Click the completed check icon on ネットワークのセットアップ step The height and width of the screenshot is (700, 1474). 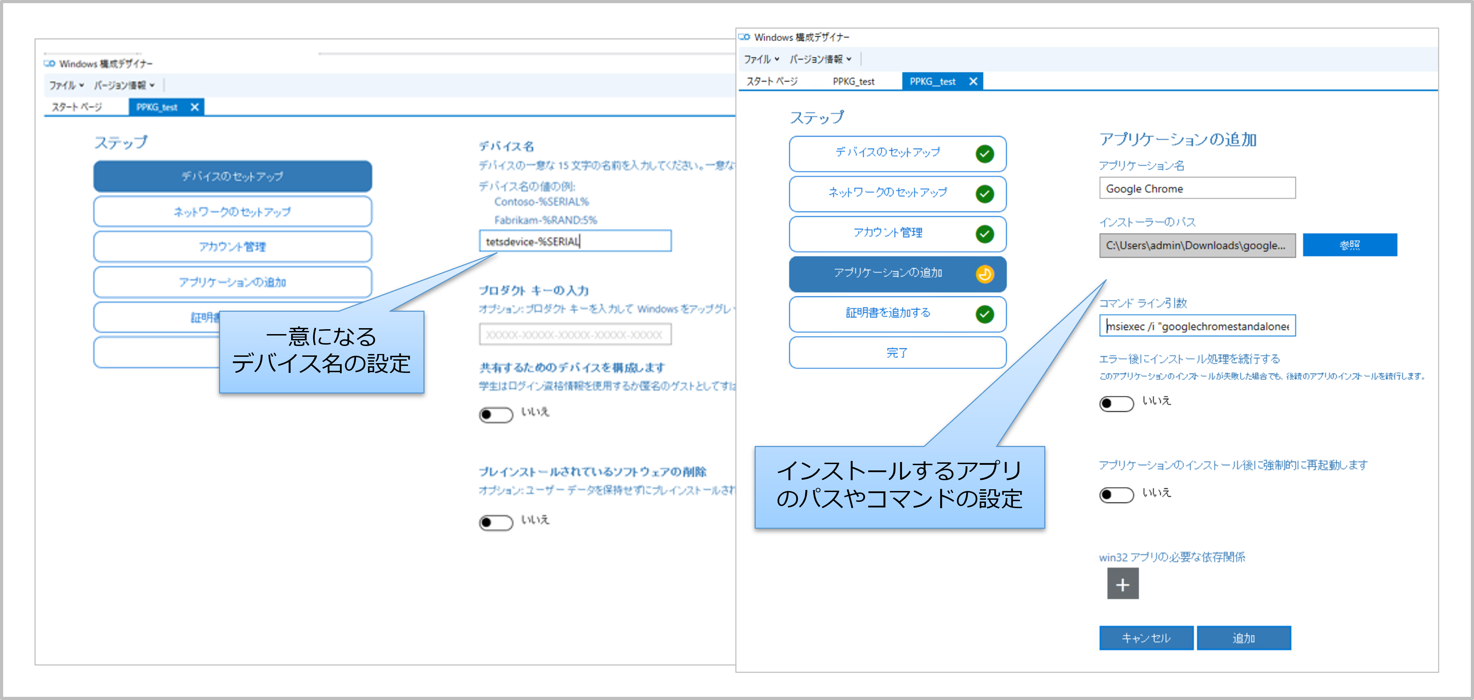point(986,194)
